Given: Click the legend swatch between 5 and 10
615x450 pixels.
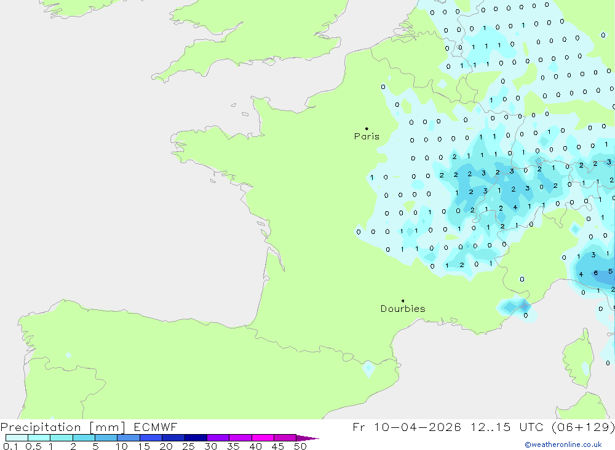Looking at the screenshot, I should point(106,438).
